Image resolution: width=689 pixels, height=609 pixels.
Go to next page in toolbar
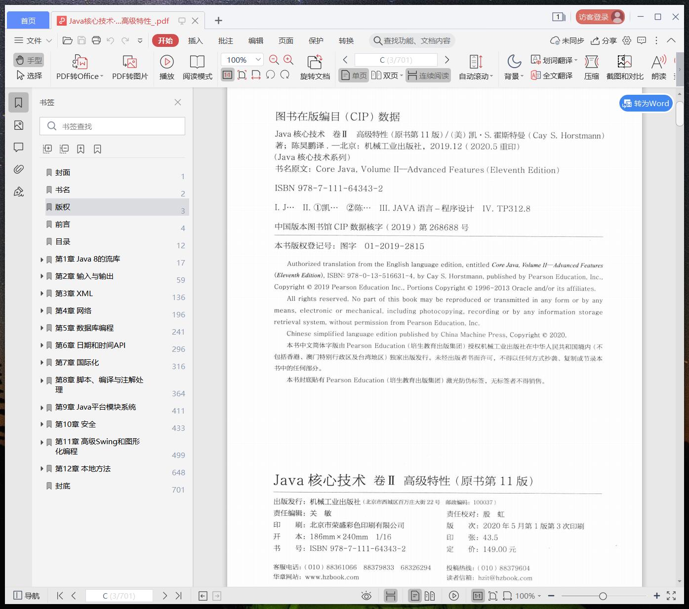pyautogui.click(x=447, y=60)
